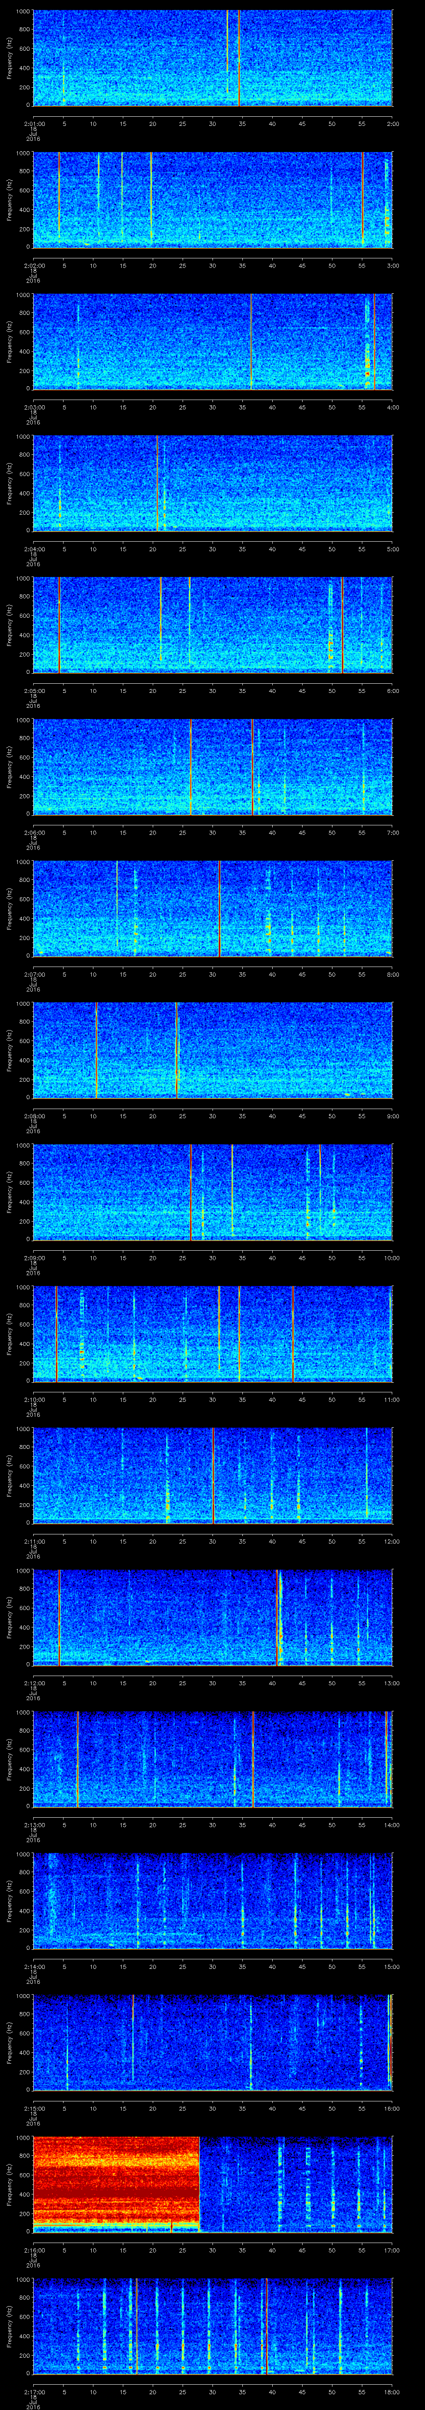425x2410 pixels.
Task: Click the "10:00" end time label
Action: click(391, 1257)
